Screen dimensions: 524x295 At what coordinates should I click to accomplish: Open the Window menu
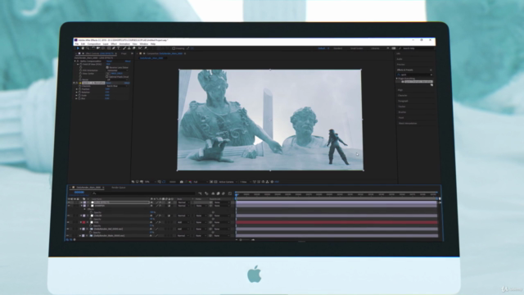coord(144,43)
